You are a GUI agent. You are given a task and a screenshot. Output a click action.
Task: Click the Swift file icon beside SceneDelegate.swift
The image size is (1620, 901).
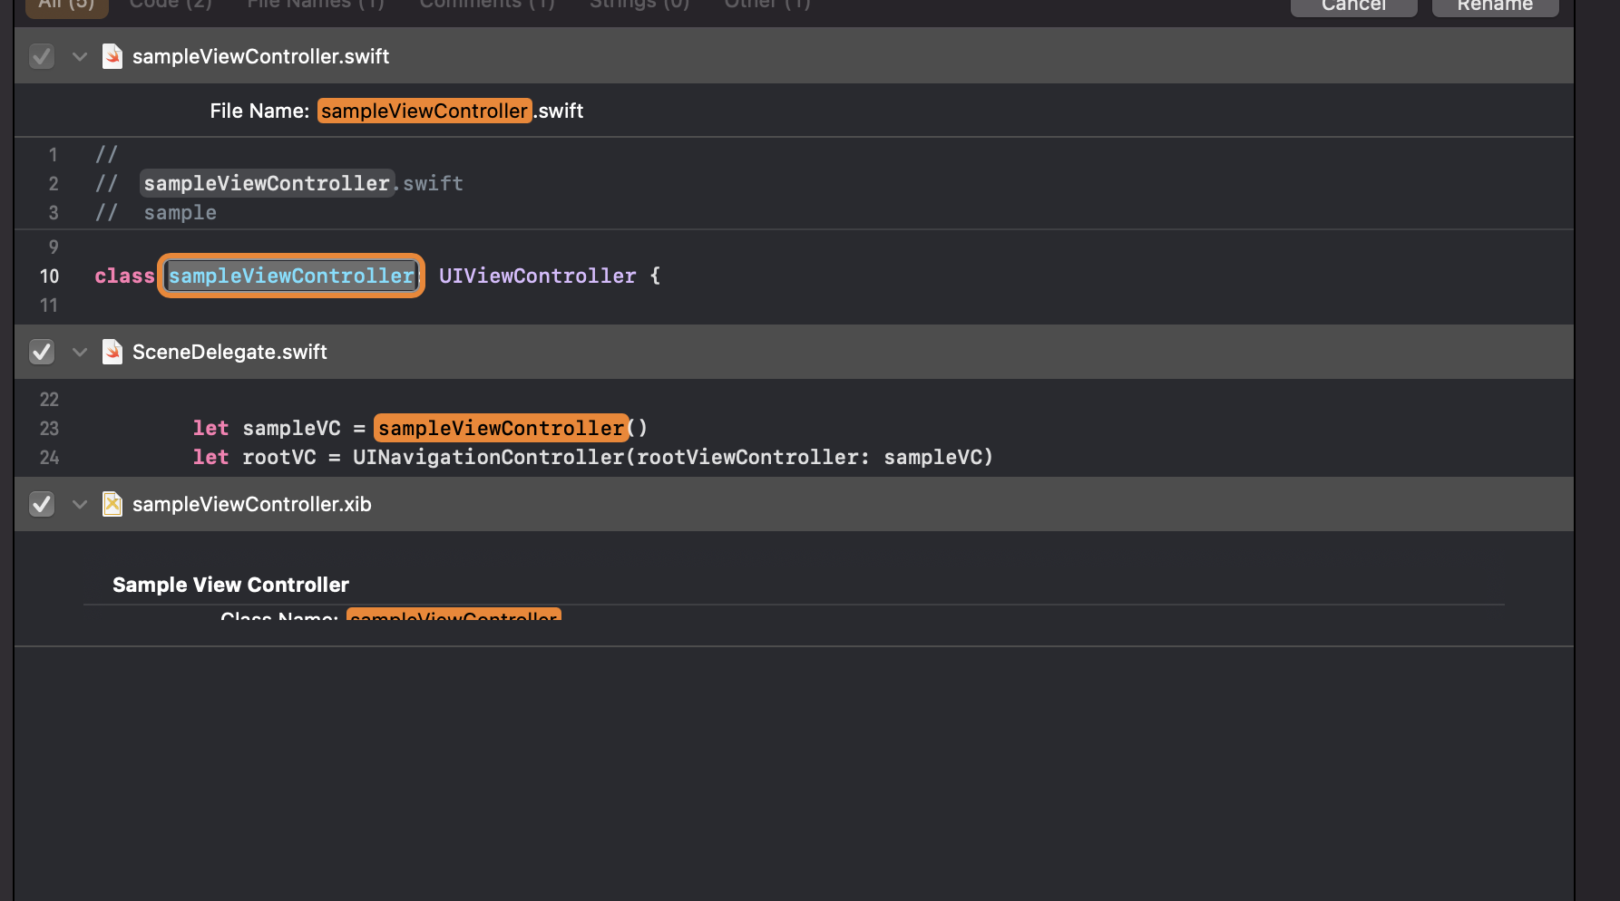[x=112, y=352]
